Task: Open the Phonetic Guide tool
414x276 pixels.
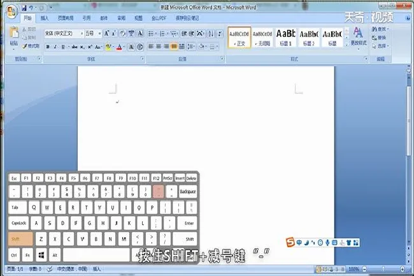Action: [131, 33]
